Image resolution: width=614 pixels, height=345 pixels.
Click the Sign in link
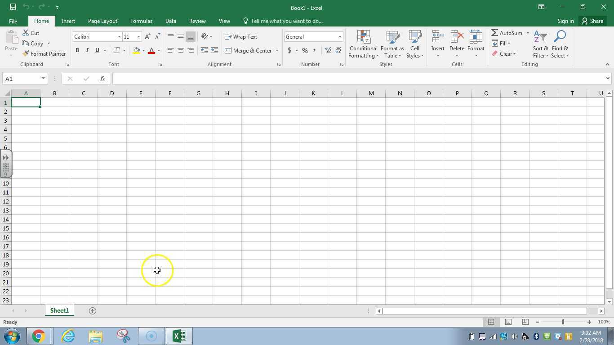click(x=565, y=21)
